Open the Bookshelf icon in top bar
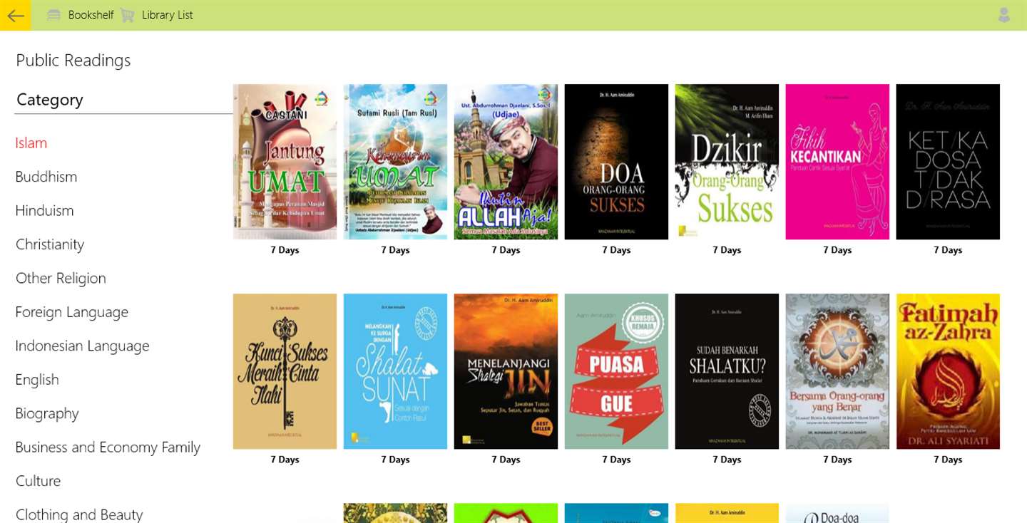Screen dimensions: 1027x523 (x=53, y=15)
